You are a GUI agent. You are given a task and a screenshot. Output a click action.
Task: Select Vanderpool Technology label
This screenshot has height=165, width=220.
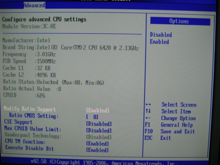[x=33, y=135]
